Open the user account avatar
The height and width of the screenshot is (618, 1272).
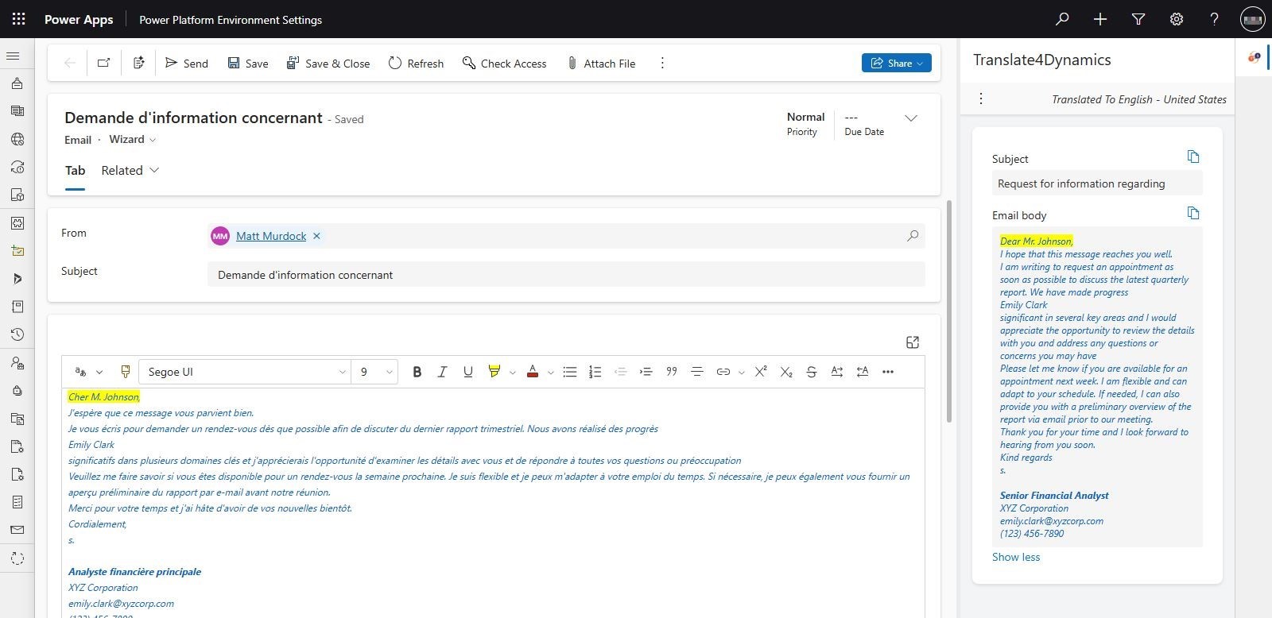tap(1252, 19)
